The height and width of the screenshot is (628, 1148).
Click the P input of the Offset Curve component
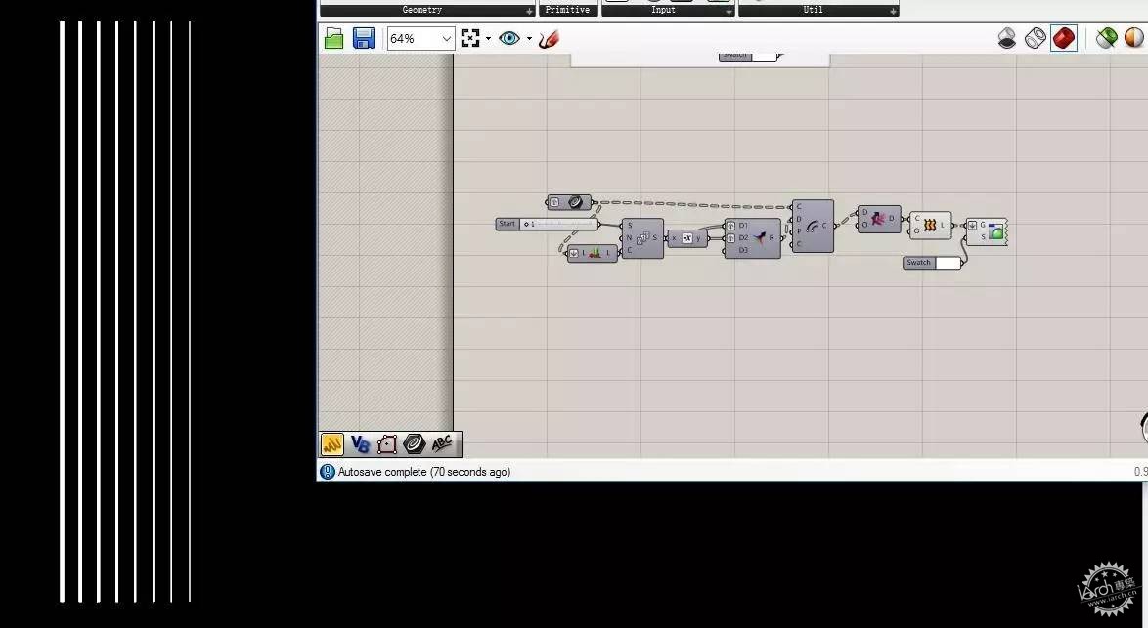799,231
